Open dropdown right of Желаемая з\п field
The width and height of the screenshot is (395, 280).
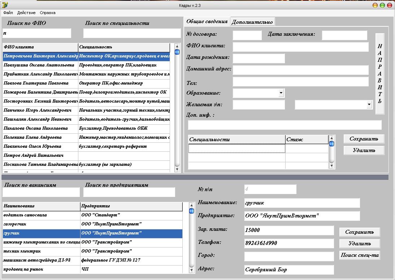click(x=369, y=105)
